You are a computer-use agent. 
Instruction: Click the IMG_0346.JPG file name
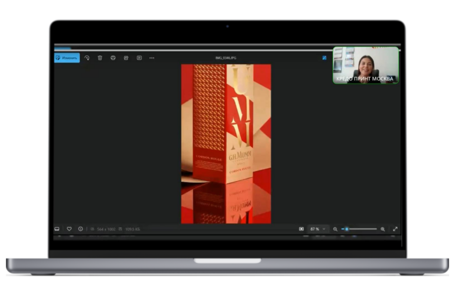226,58
